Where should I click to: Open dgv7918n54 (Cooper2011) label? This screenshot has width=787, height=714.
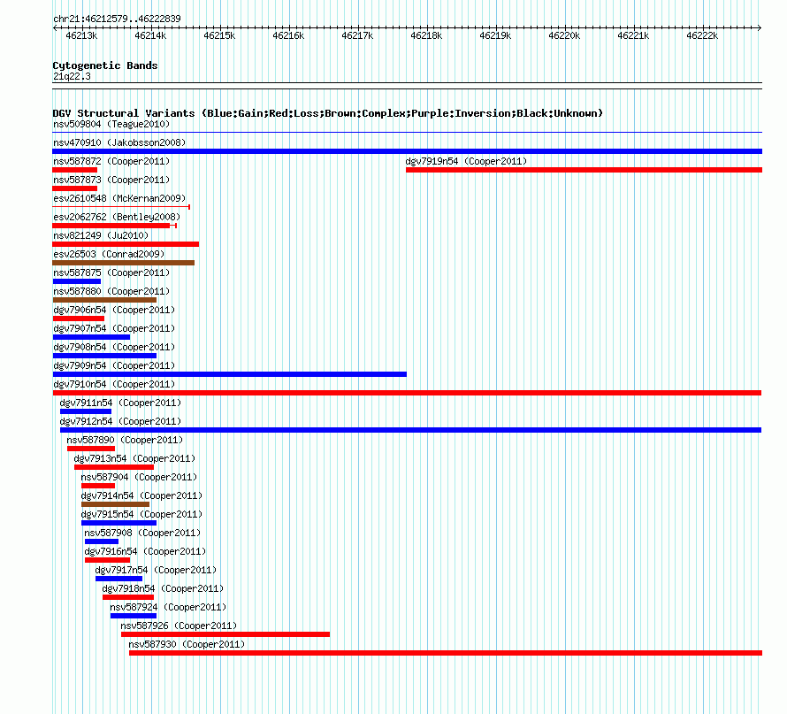point(163,588)
